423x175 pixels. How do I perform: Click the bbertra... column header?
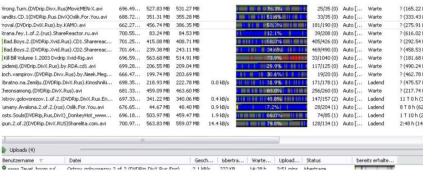click(x=232, y=160)
